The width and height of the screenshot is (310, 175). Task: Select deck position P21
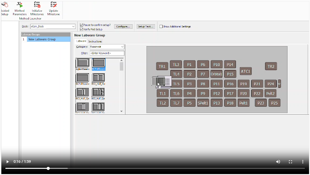point(257,84)
